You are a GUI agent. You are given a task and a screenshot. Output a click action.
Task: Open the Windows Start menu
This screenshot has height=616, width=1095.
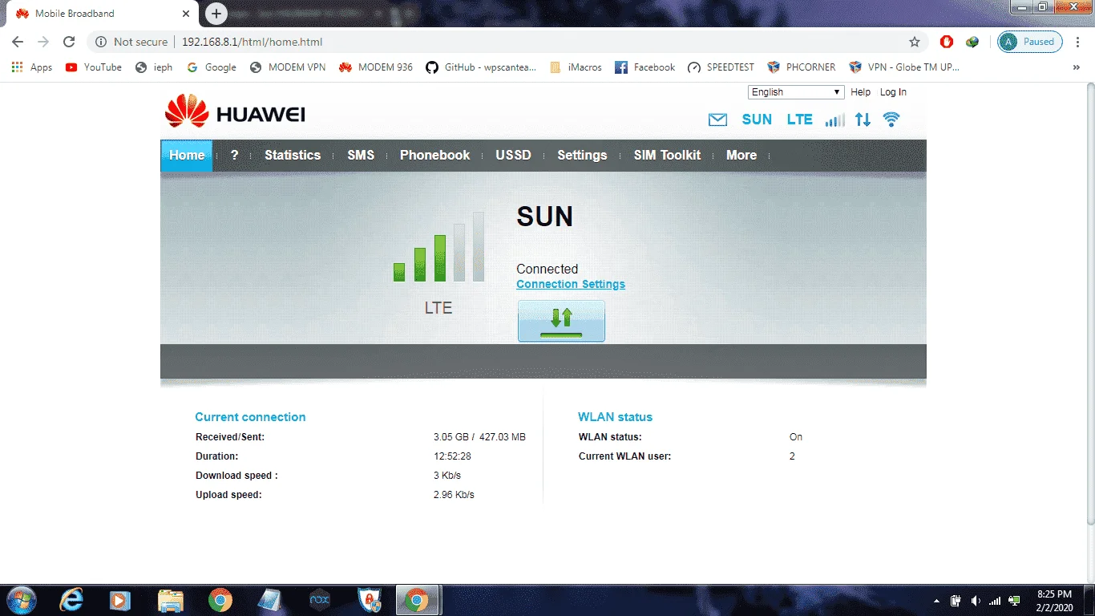tap(20, 600)
